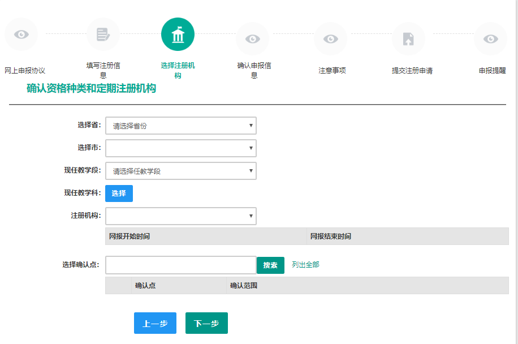The width and height of the screenshot is (518, 344).
Task: Click the eye icon above 网上申报协议
Action: pyautogui.click(x=21, y=35)
